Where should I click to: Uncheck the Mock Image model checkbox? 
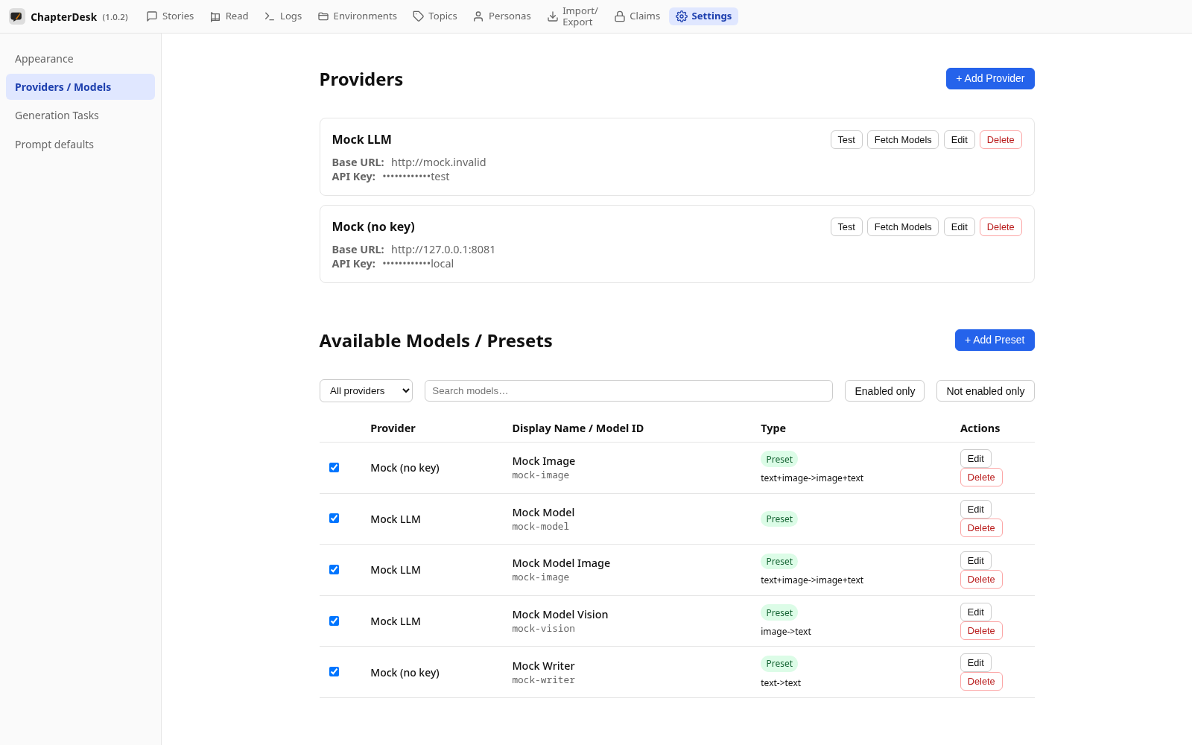coord(334,467)
